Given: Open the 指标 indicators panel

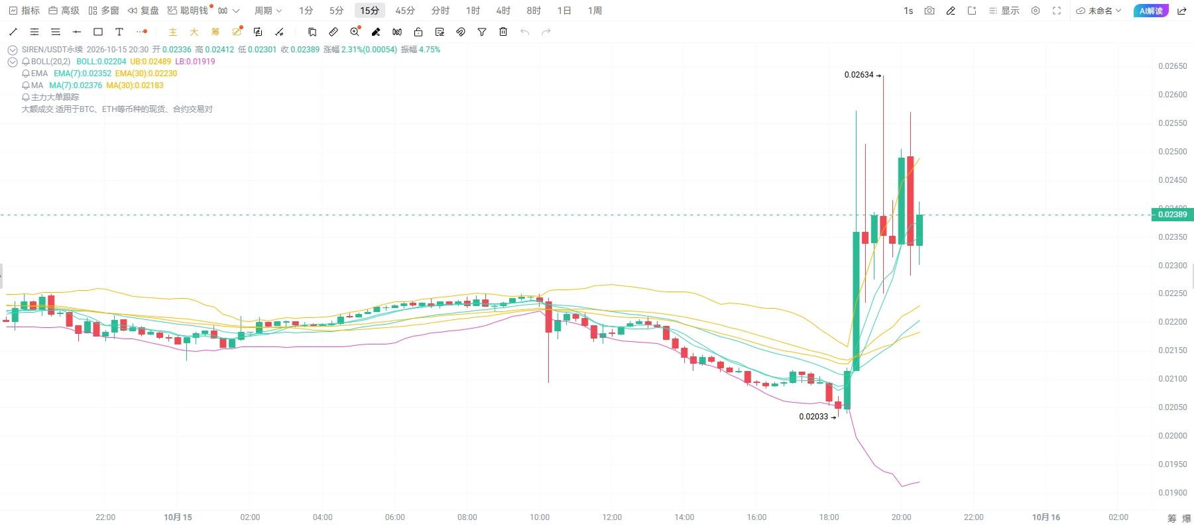Looking at the screenshot, I should coord(25,11).
